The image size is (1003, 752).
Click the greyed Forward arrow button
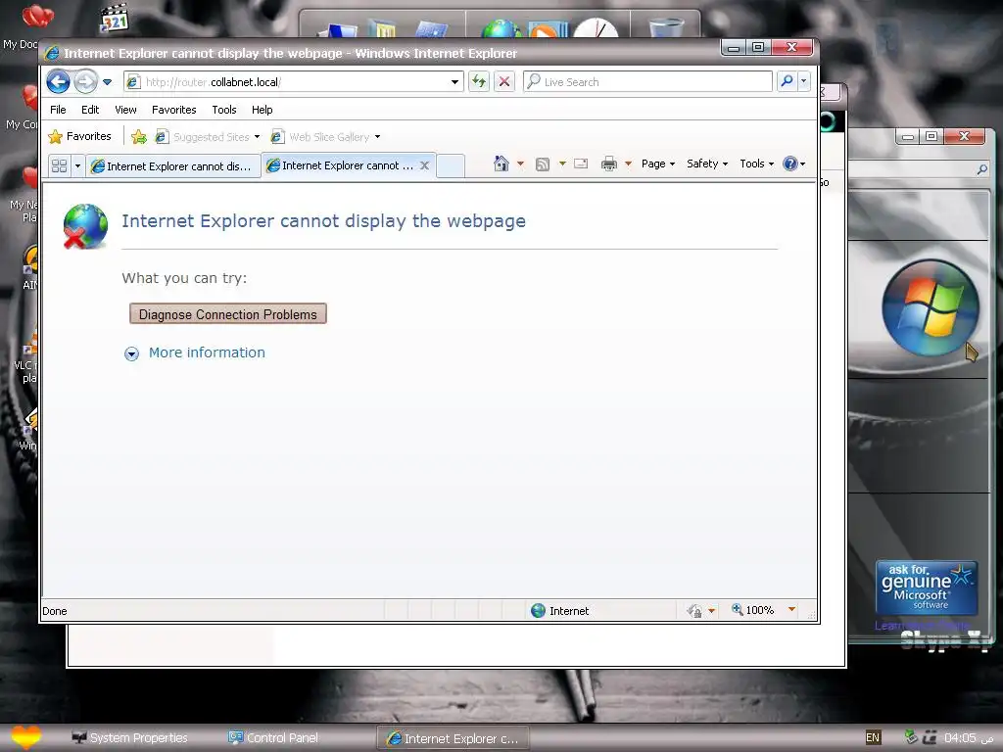pyautogui.click(x=85, y=82)
